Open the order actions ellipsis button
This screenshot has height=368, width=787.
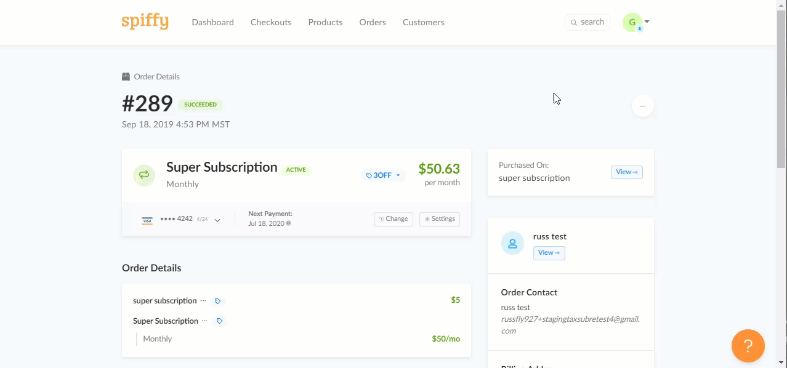[643, 106]
